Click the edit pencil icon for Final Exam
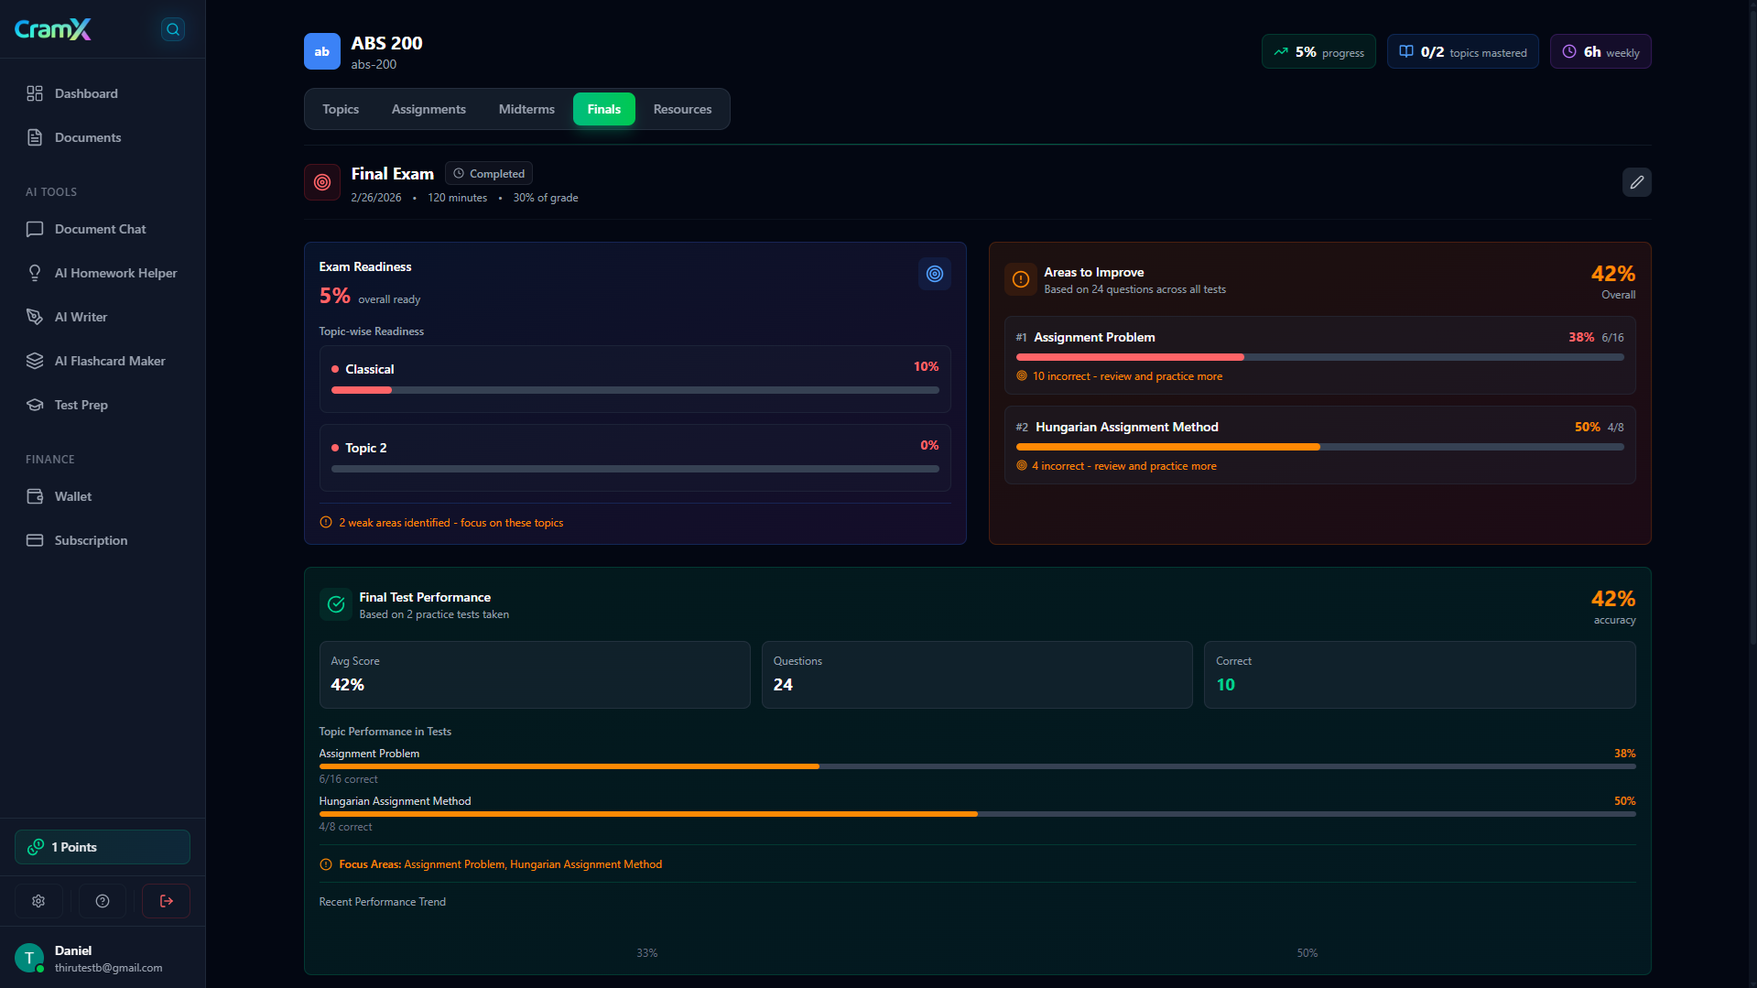This screenshot has width=1757, height=988. [1636, 182]
